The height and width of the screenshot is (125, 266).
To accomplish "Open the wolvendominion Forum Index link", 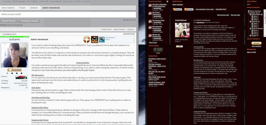I will pyautogui.click(x=205, y=9).
